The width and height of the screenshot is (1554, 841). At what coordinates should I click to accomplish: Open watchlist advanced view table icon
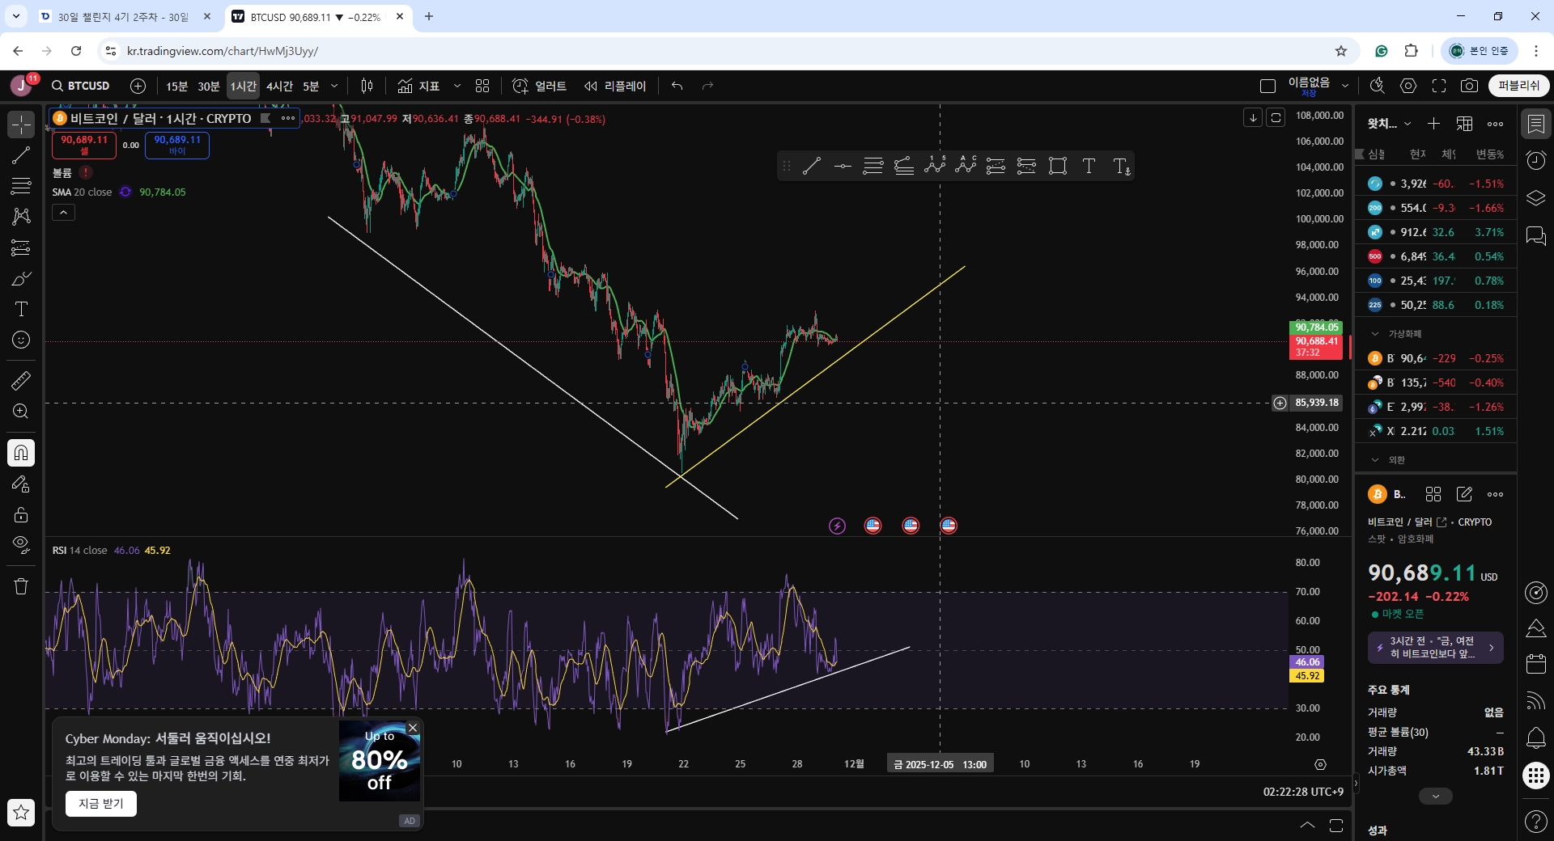pos(1464,124)
